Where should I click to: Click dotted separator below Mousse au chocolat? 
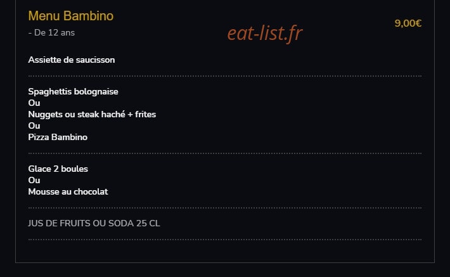pyautogui.click(x=225, y=208)
